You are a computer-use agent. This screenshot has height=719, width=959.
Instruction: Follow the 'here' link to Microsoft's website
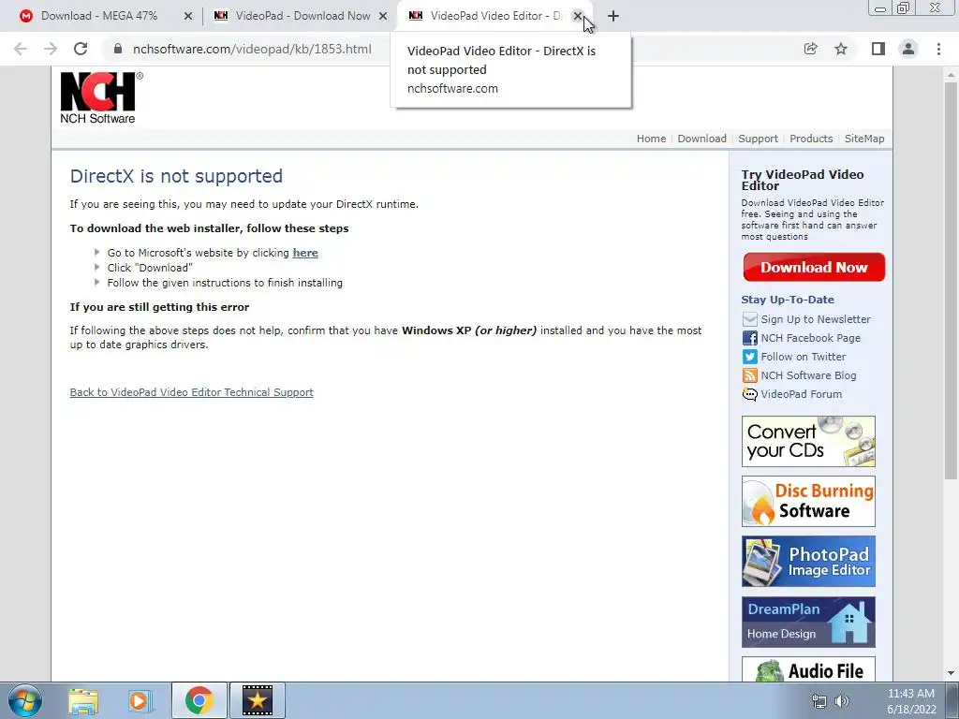[305, 253]
